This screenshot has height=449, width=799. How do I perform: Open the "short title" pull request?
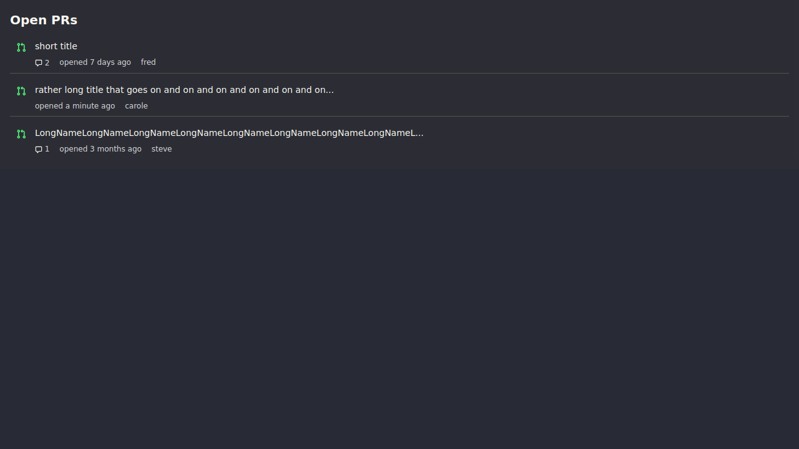pyautogui.click(x=56, y=46)
